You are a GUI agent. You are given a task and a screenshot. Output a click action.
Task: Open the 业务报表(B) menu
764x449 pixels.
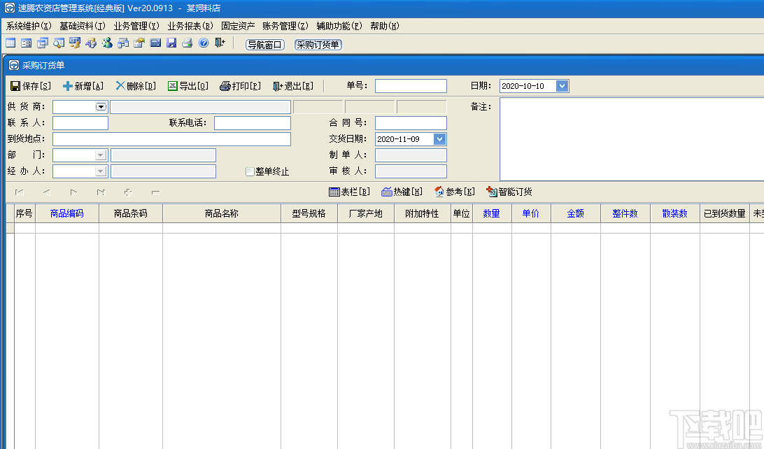coord(190,27)
